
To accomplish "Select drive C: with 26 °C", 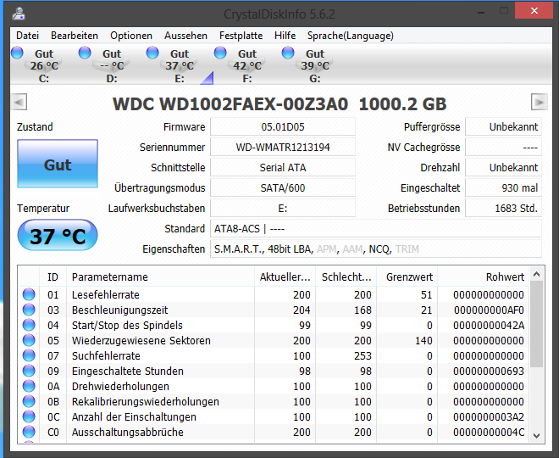I will point(44,66).
